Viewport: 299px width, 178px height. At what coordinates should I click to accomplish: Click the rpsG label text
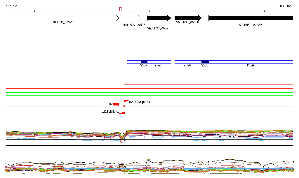click(x=187, y=66)
